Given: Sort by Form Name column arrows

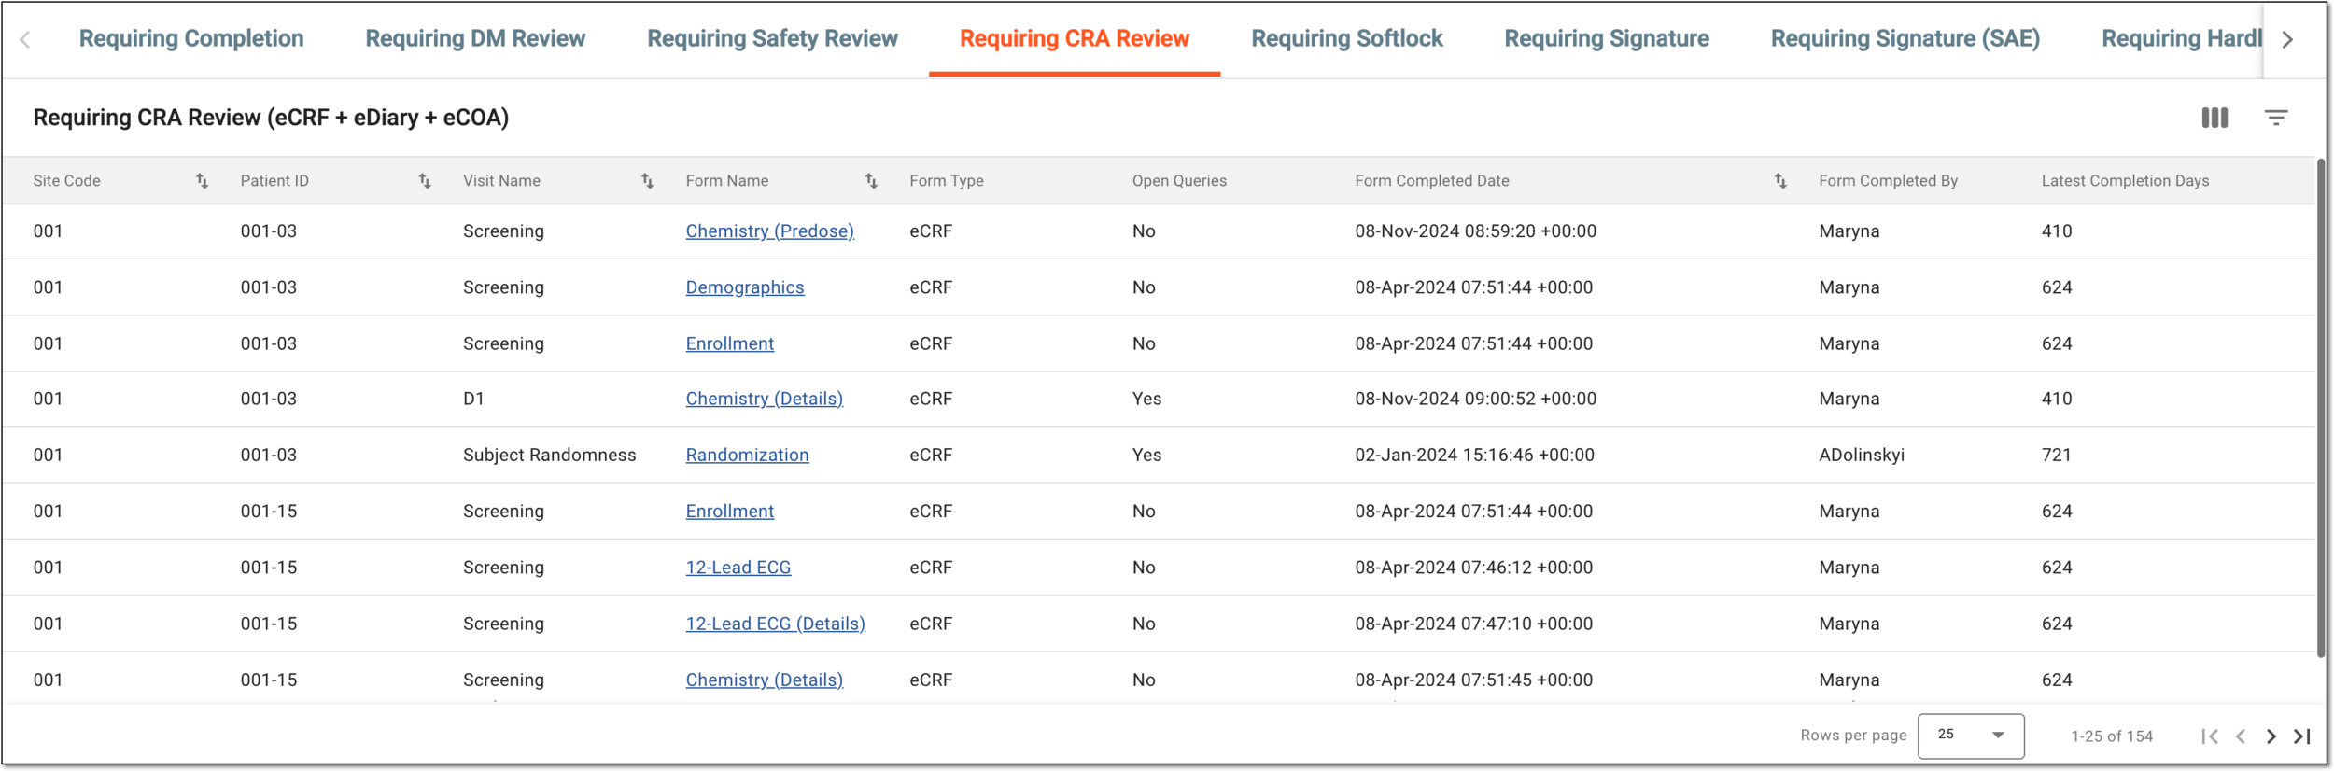Looking at the screenshot, I should click(x=871, y=181).
